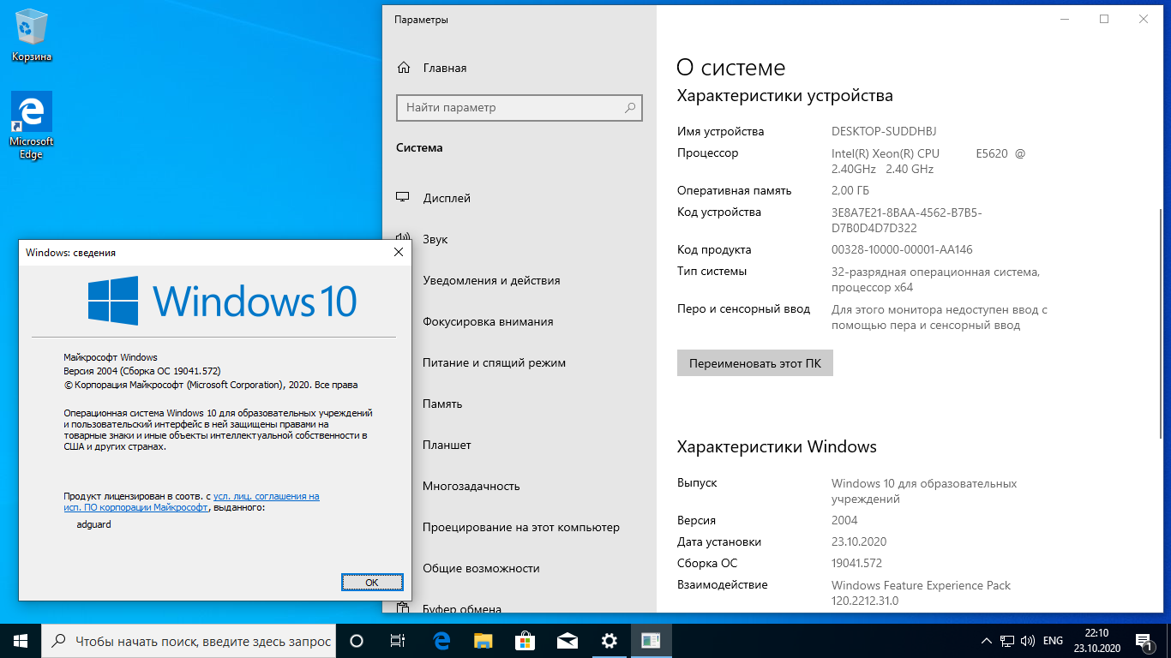The image size is (1171, 658).
Task: Launch File Explorer from the taskbar
Action: click(483, 641)
